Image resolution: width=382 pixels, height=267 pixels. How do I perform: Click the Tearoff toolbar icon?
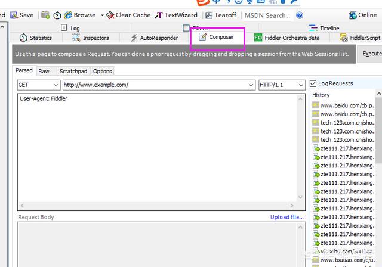click(209, 15)
